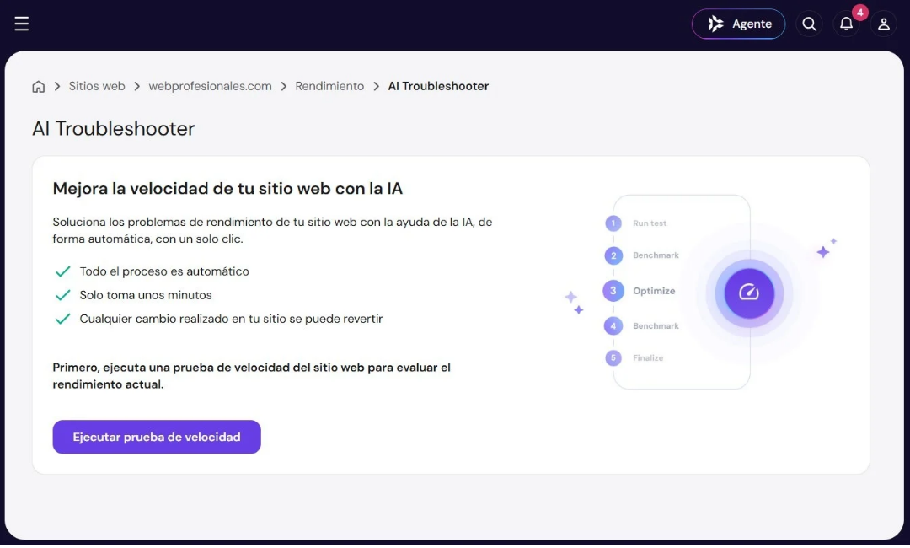Click the Run test step label
Image resolution: width=910 pixels, height=548 pixels.
coord(650,223)
